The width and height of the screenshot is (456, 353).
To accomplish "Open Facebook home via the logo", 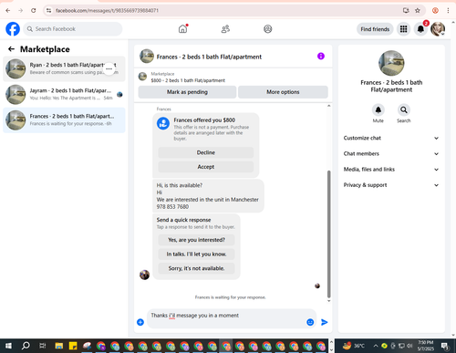I will coord(13,29).
